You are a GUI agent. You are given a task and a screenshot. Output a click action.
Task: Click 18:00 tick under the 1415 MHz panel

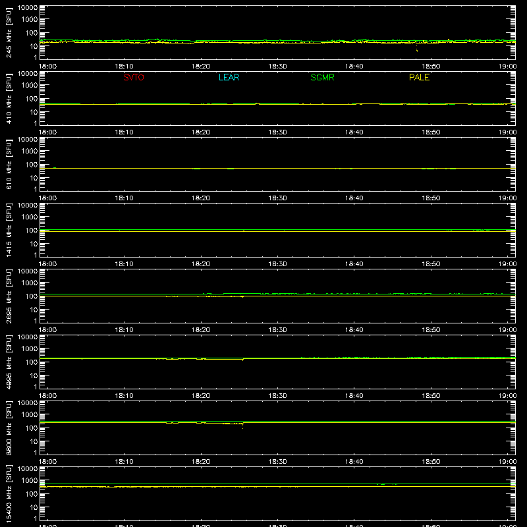click(47, 264)
